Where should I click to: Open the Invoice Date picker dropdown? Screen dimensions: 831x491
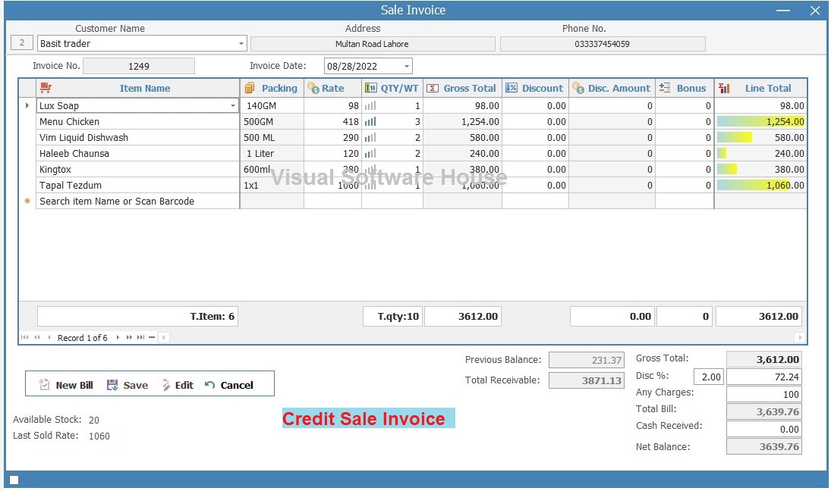(x=407, y=66)
